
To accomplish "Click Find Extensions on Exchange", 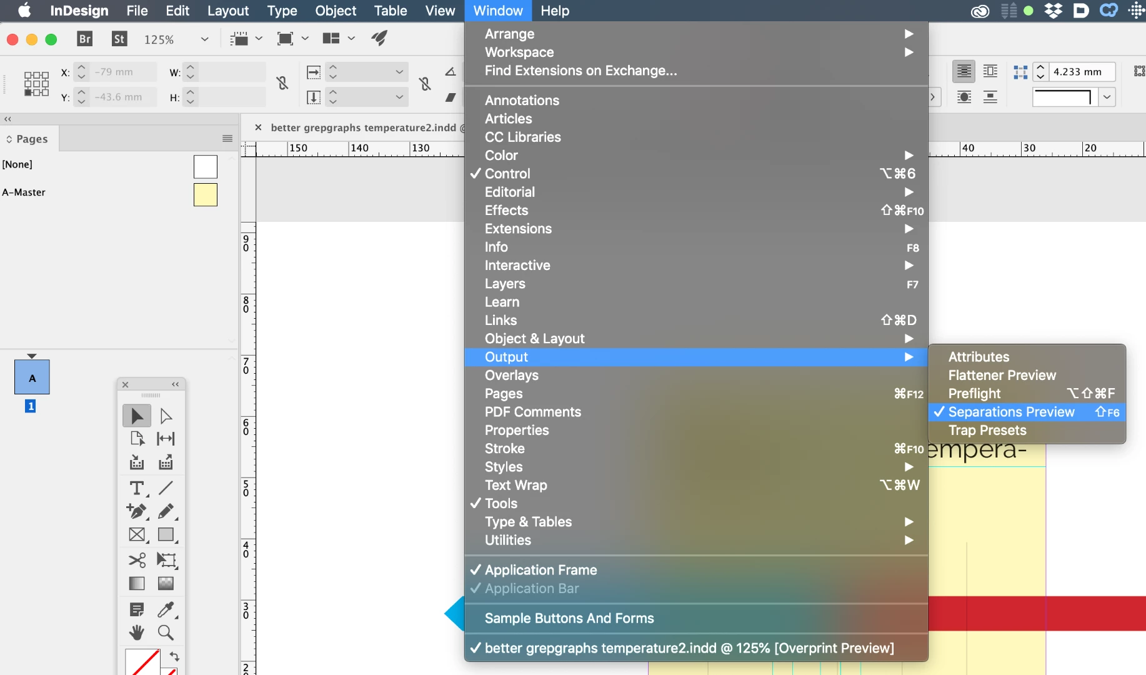I will click(x=696, y=71).
